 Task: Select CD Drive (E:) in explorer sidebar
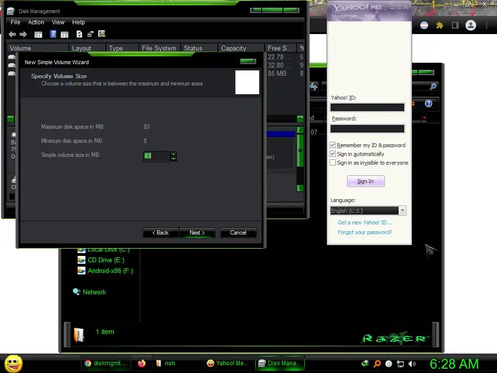(x=105, y=260)
